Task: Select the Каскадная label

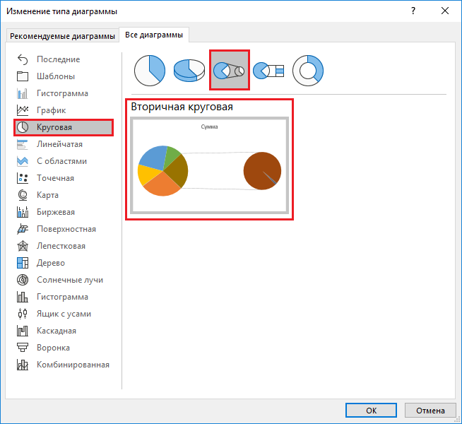Action: (x=57, y=331)
